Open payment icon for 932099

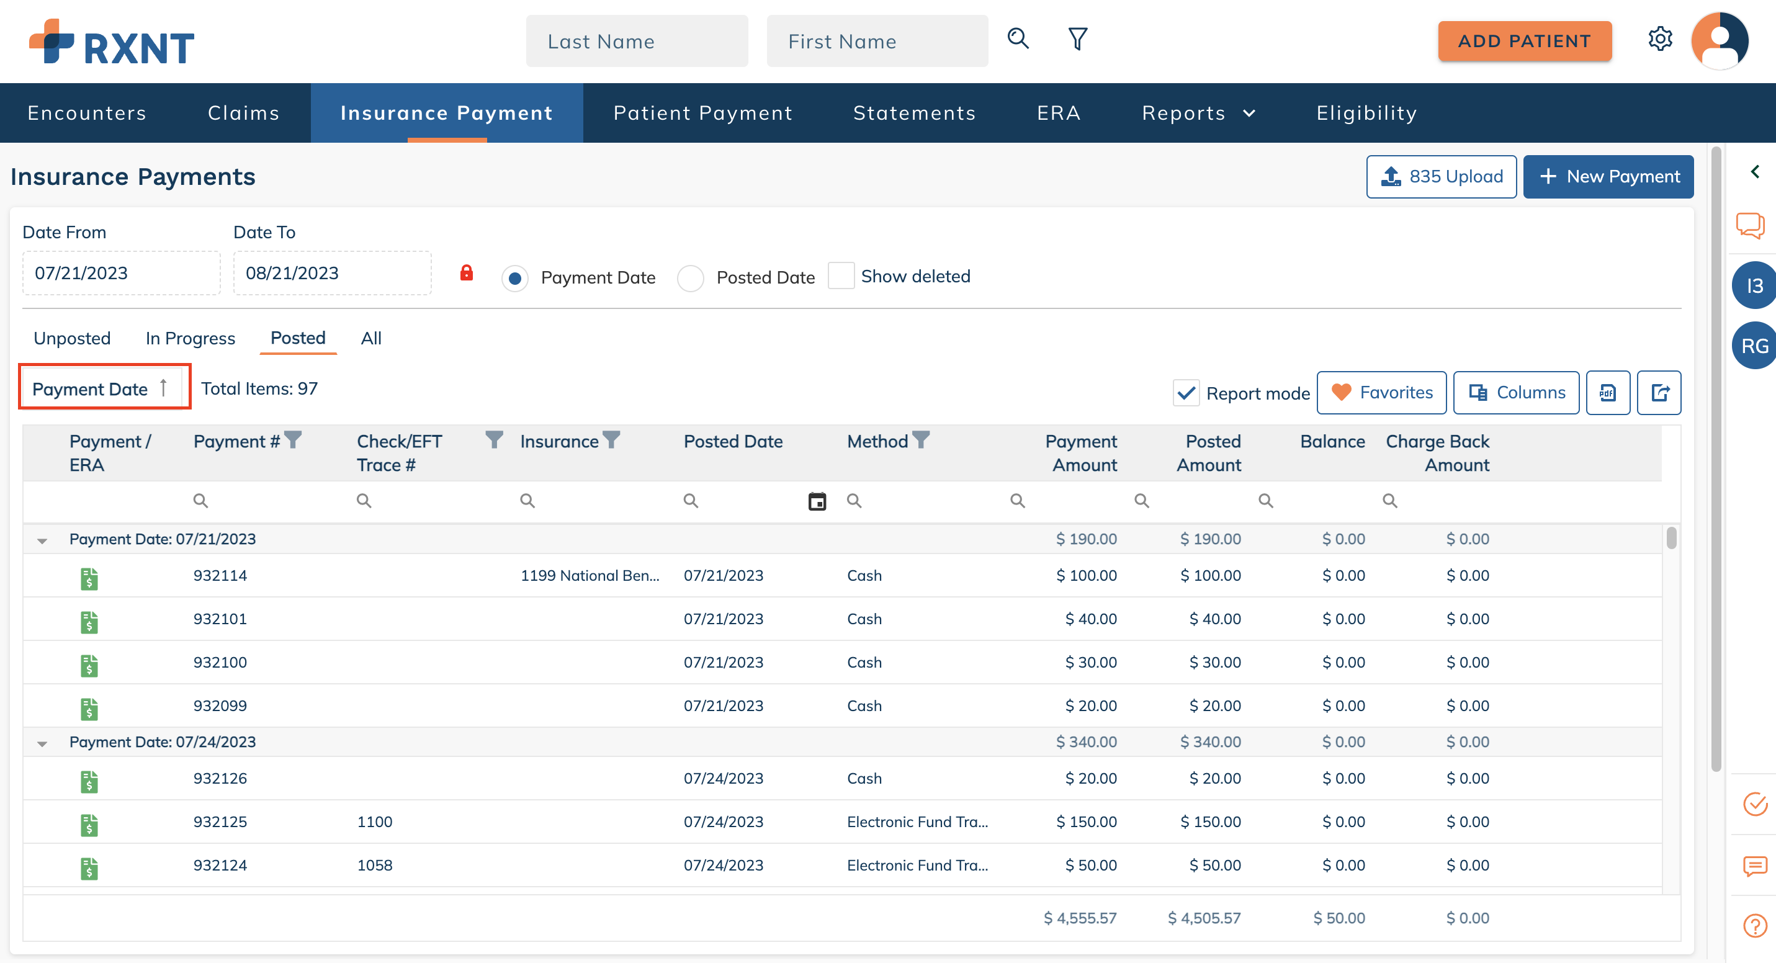tap(89, 709)
